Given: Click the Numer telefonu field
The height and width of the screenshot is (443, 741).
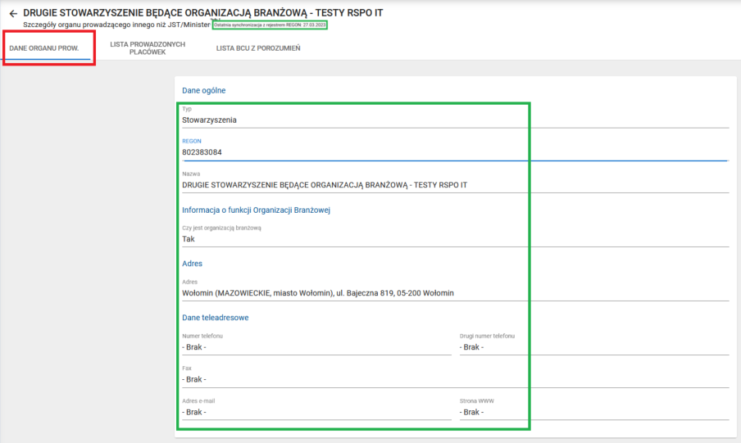Looking at the screenshot, I should 316,347.
